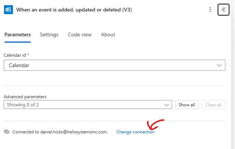Click the link icon beside Connected to

(6, 132)
